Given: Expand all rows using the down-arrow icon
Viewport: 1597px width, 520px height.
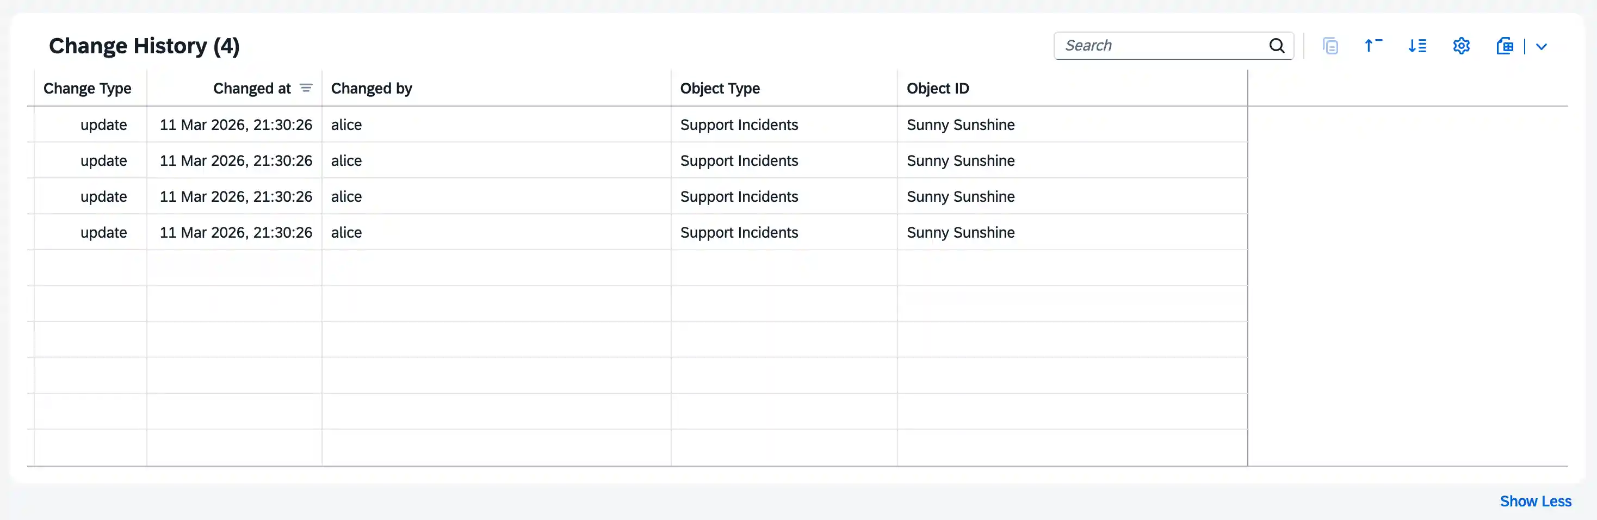Looking at the screenshot, I should (1417, 46).
